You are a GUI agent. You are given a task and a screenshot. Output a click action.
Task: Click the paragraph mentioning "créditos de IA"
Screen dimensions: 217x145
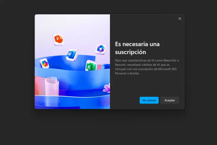point(147,67)
